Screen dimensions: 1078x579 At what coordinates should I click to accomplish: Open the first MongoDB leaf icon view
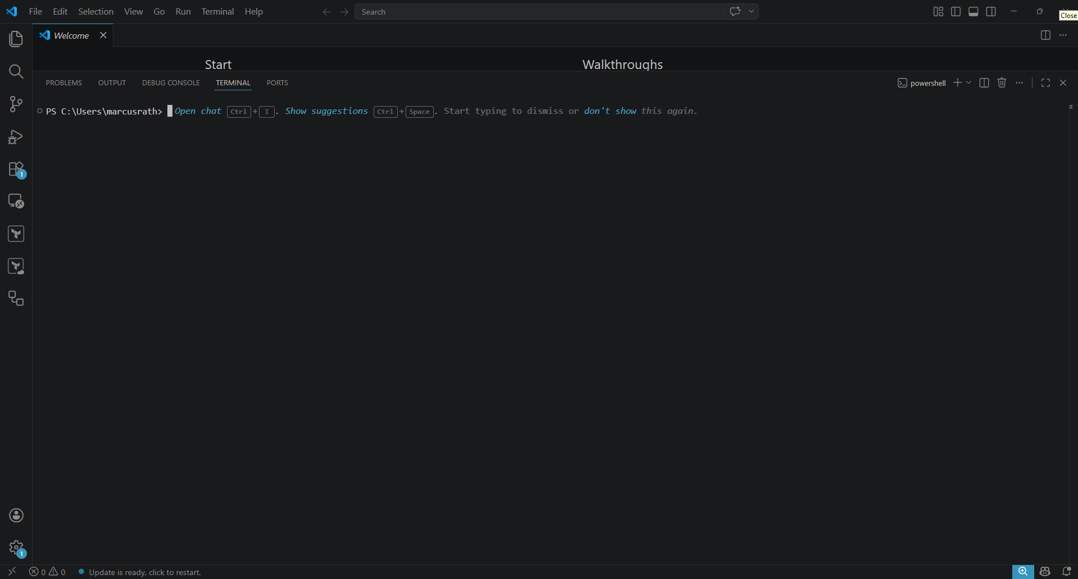tap(16, 233)
